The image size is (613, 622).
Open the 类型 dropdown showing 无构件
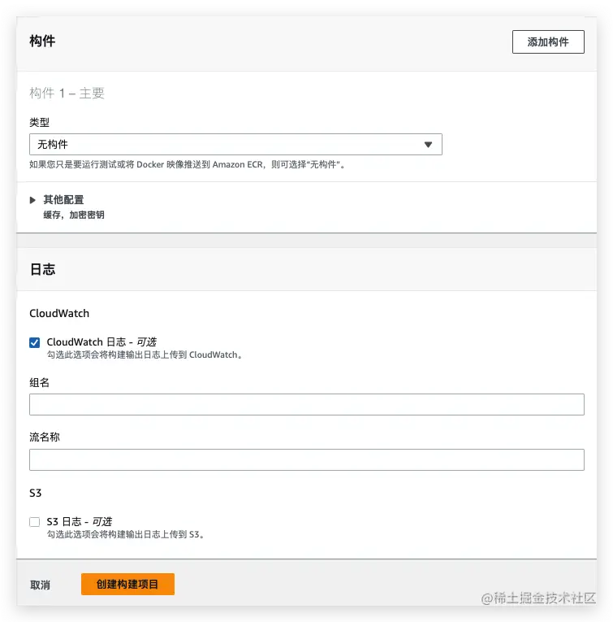pyautogui.click(x=235, y=145)
